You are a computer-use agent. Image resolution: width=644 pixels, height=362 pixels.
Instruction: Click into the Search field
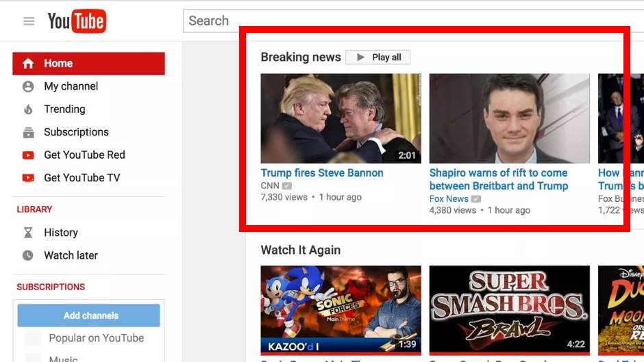coord(411,21)
